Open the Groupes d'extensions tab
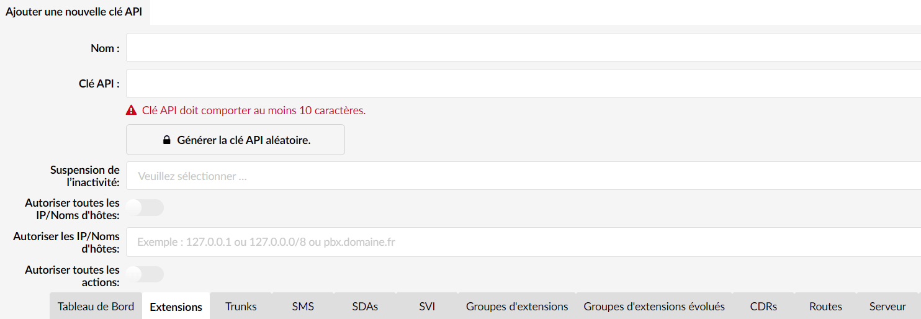Screen dimensions: 921x319 (517, 306)
